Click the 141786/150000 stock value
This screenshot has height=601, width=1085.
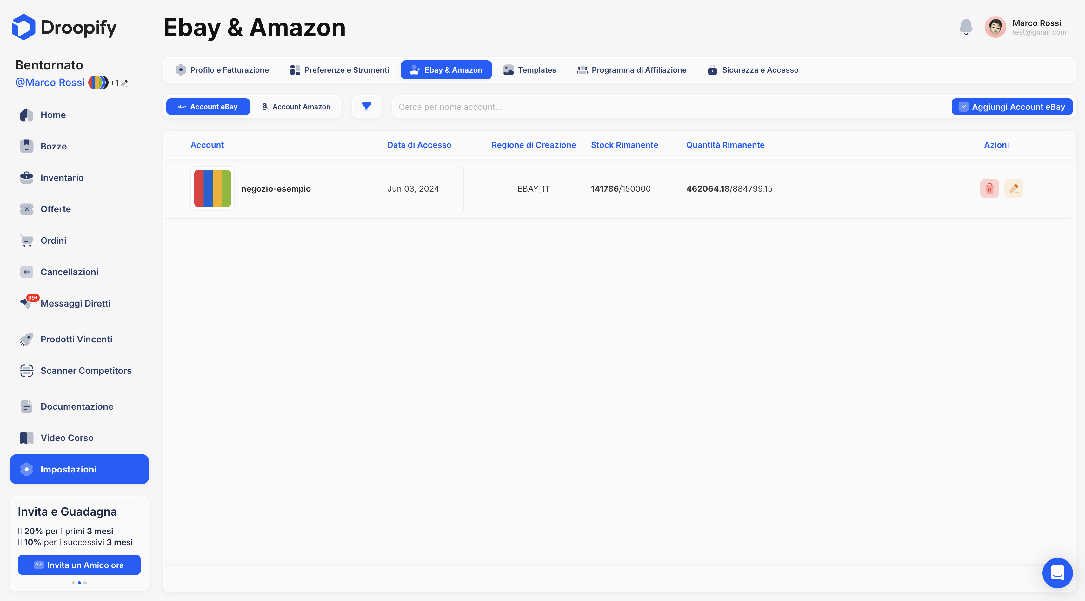tap(620, 189)
